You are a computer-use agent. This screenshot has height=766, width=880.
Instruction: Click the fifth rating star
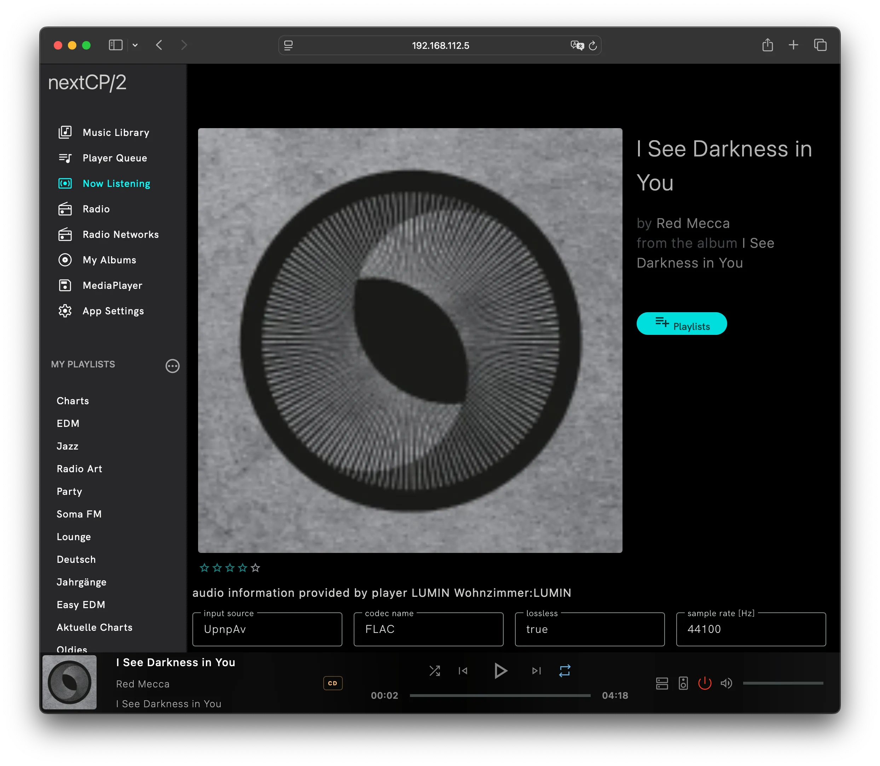(255, 568)
